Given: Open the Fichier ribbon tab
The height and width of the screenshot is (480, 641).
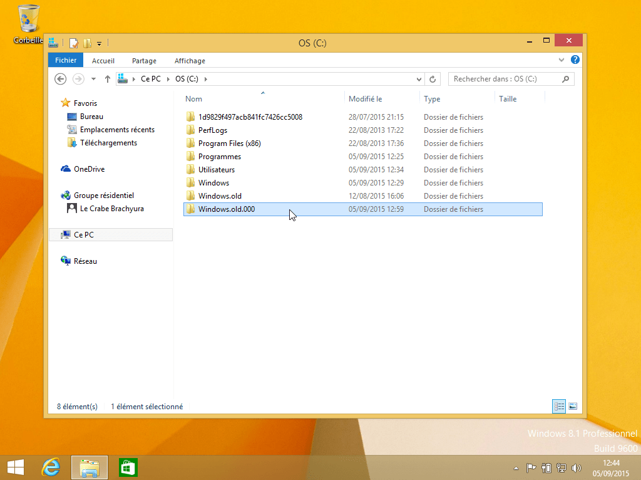Looking at the screenshot, I should point(66,60).
